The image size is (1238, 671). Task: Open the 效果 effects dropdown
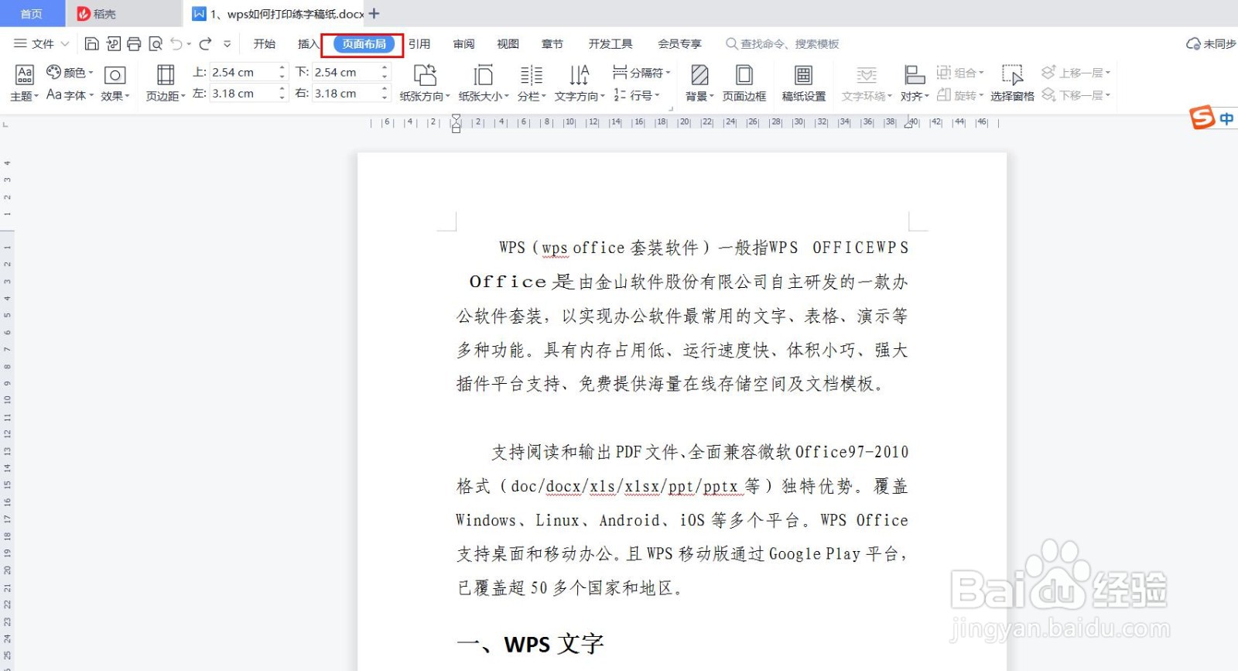pos(115,84)
